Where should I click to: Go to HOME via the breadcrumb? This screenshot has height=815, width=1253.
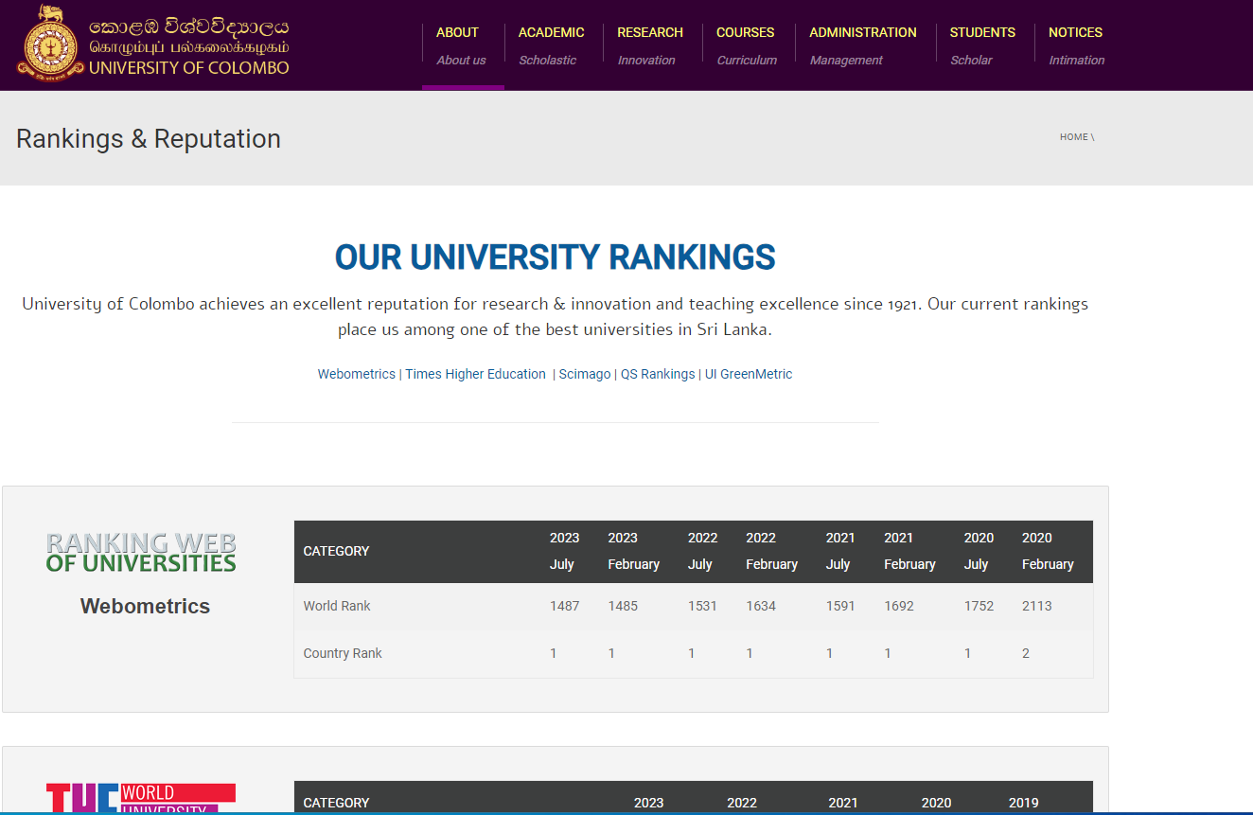(x=1074, y=137)
